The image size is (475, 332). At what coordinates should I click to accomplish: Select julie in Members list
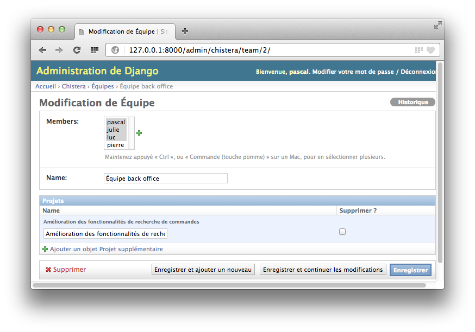tap(116, 130)
